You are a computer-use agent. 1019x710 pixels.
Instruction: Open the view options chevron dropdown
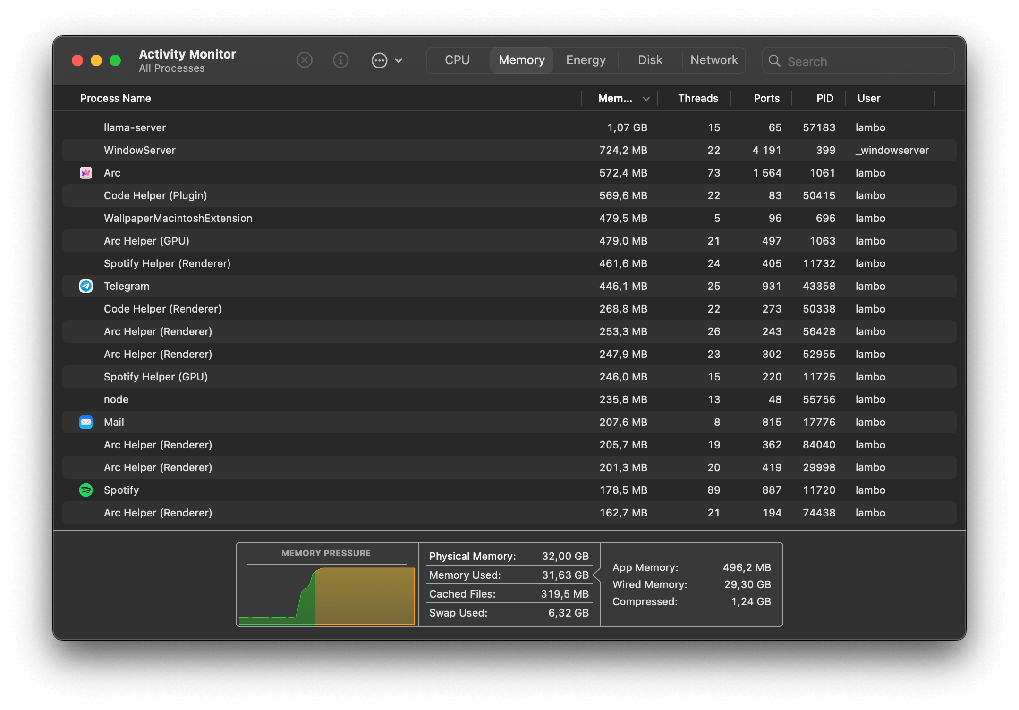pyautogui.click(x=399, y=60)
